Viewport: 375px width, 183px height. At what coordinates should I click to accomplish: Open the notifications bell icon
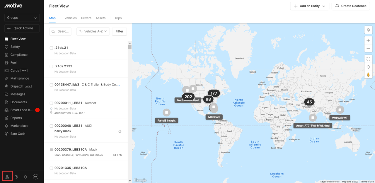(25, 177)
